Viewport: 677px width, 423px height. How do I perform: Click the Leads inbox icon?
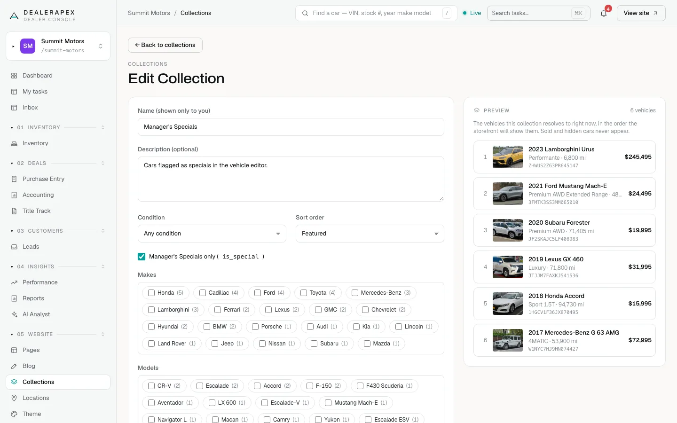14,247
